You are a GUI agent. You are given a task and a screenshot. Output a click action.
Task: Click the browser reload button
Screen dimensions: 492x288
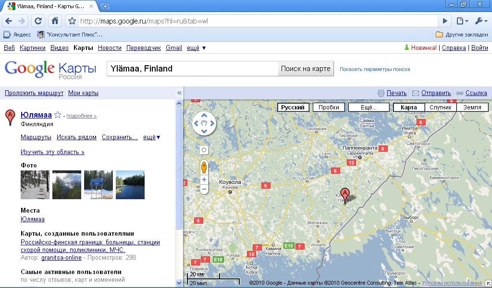(x=38, y=21)
